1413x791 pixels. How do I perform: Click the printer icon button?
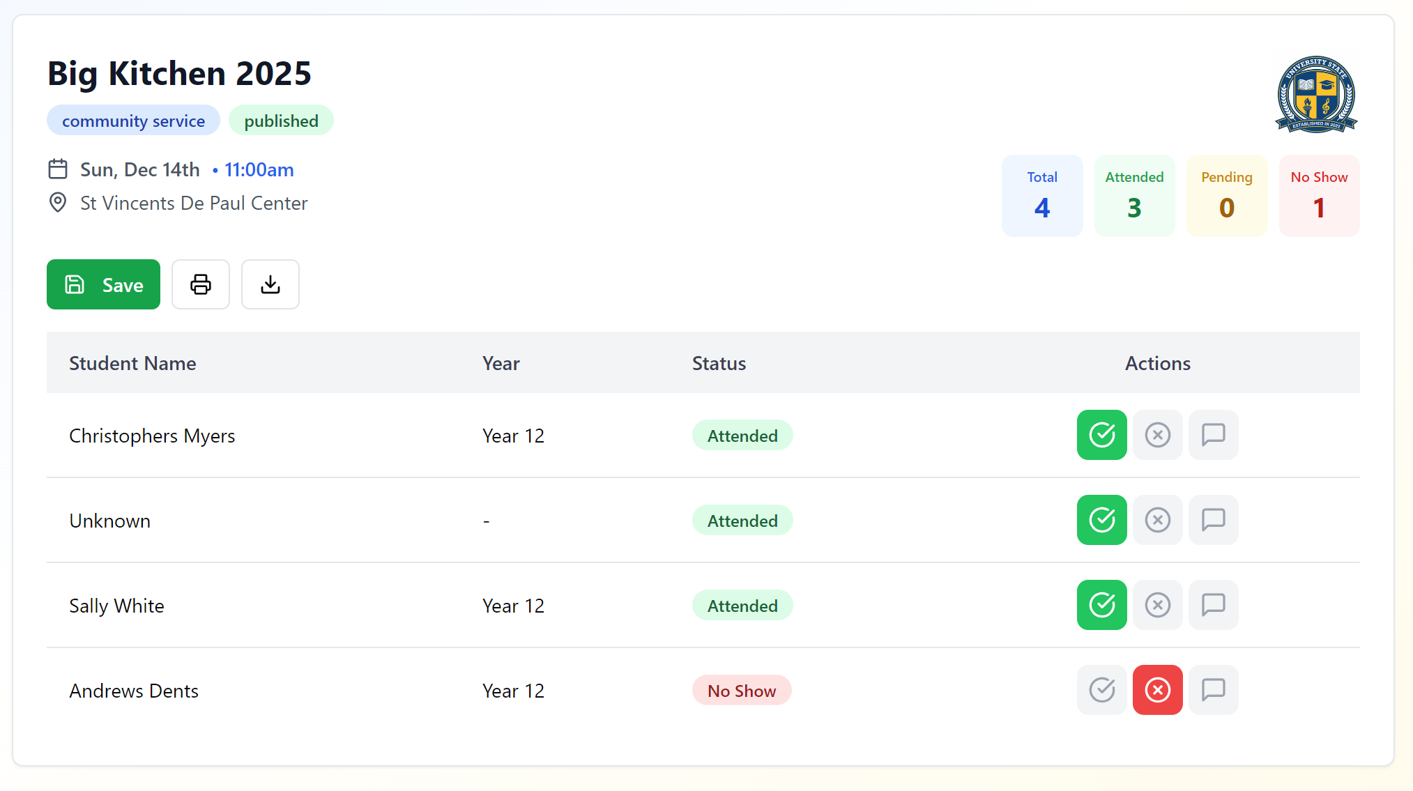click(201, 284)
